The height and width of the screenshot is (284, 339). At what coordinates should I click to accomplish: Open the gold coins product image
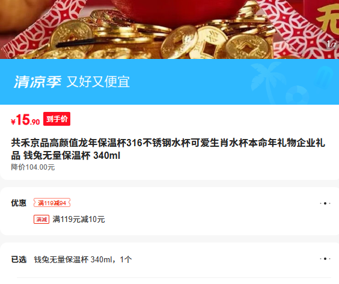(169, 29)
